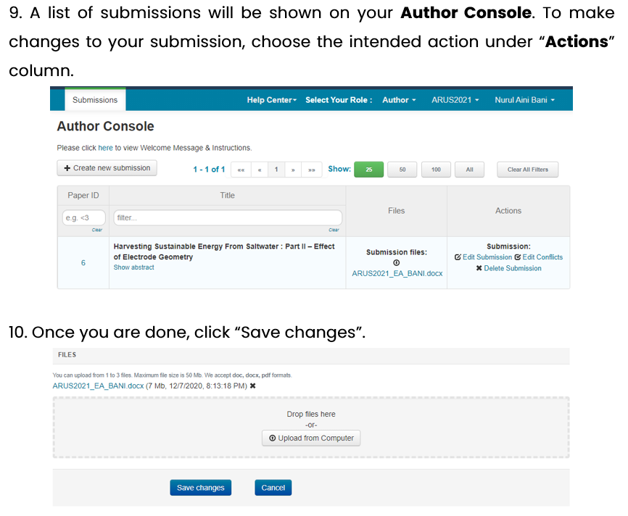Viewport: 628px width, 516px height.
Task: Click the Edit Submission pencil icon
Action: (x=458, y=257)
